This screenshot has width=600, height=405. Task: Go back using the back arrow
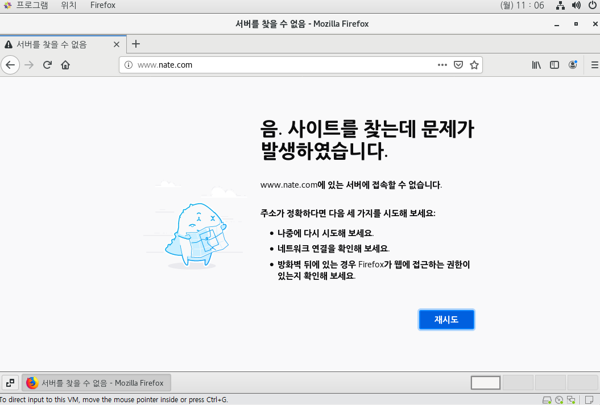10,65
